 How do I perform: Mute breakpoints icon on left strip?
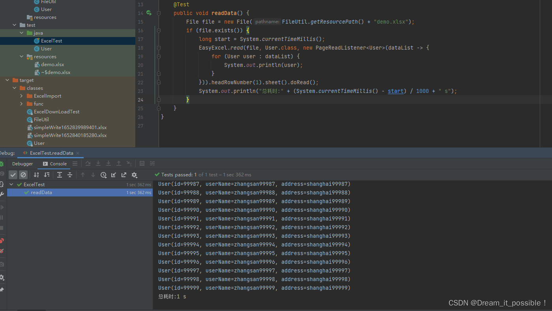2,251
